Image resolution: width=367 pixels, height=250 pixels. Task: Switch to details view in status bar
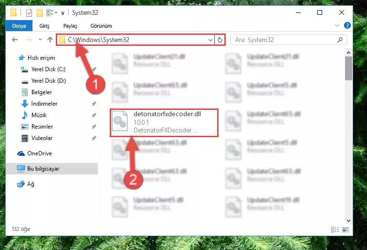click(335, 229)
